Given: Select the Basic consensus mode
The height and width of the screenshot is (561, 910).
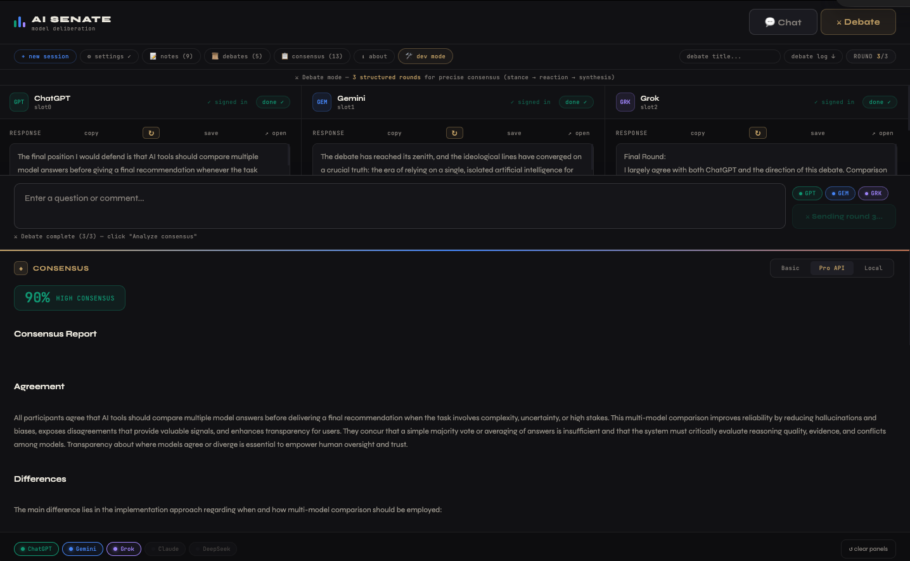Looking at the screenshot, I should pyautogui.click(x=790, y=268).
